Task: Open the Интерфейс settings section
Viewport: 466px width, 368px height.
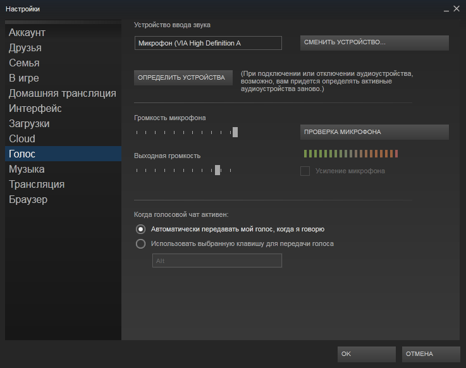Action: point(35,108)
